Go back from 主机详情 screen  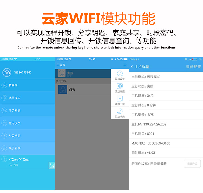coord(132,67)
